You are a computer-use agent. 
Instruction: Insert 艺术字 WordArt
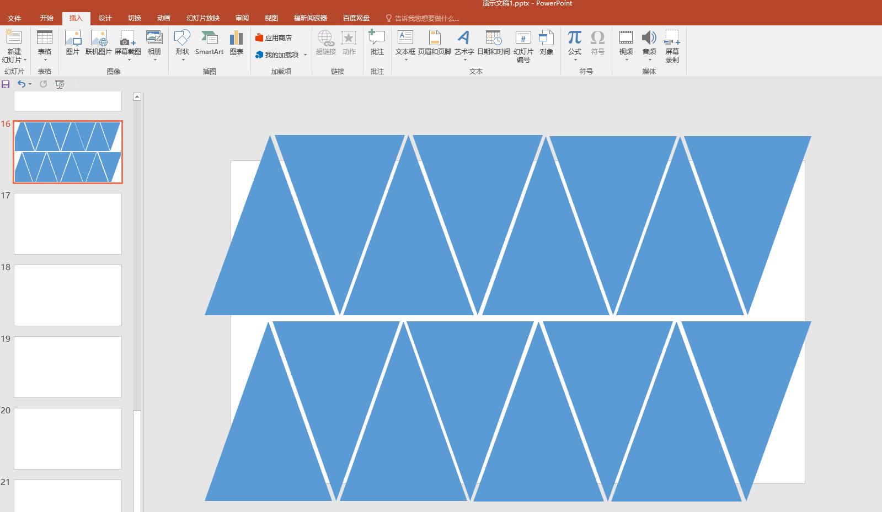[464, 42]
